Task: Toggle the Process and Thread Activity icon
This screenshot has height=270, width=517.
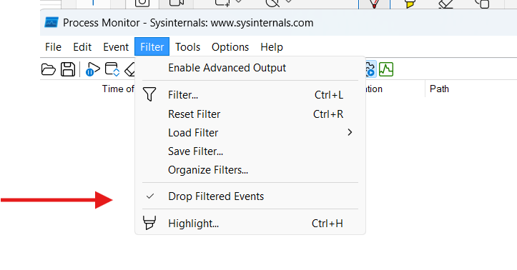Action: point(370,69)
